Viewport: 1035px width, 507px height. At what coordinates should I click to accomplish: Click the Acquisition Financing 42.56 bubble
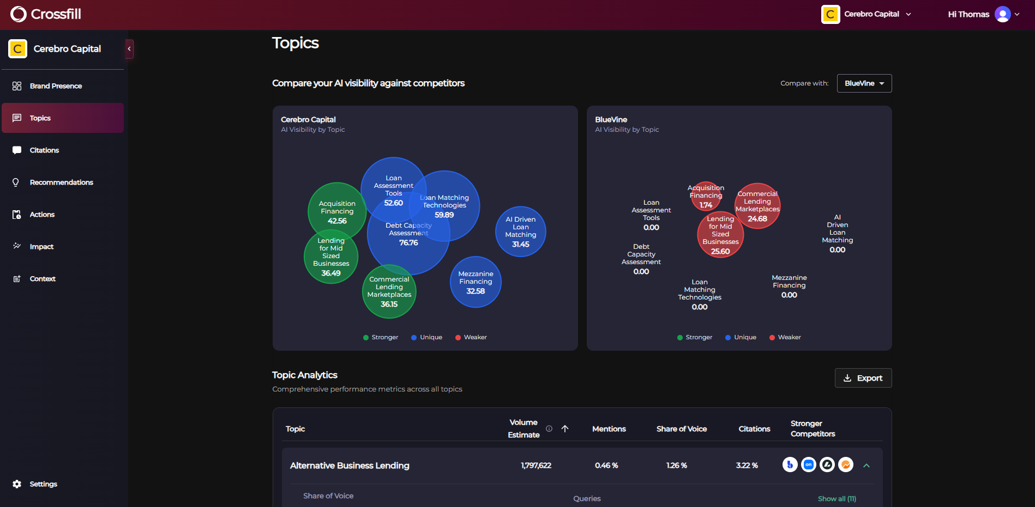pyautogui.click(x=337, y=211)
